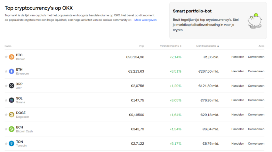The image size is (272, 152).
Task: Sort by Verandering 24u column arrows
Action: [x=180, y=46]
